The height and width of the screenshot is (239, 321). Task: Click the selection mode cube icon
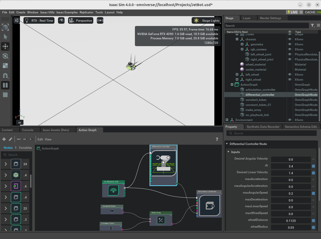[5, 27]
